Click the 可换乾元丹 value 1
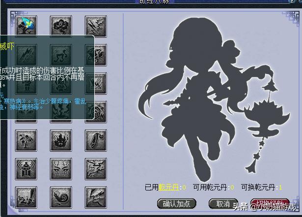This screenshot has width=302, height=217. [280, 187]
